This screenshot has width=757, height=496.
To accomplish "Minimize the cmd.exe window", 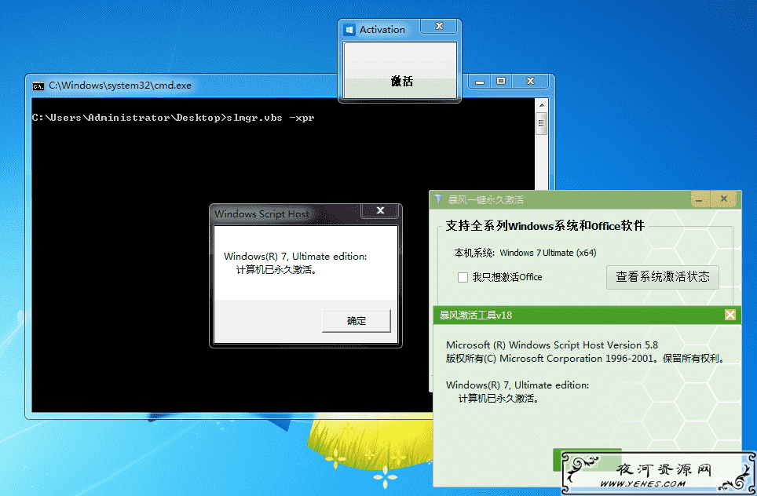I will pyautogui.click(x=479, y=82).
